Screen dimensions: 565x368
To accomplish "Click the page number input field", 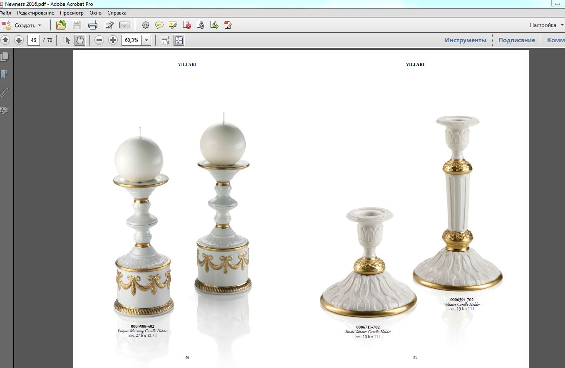I will coord(34,40).
